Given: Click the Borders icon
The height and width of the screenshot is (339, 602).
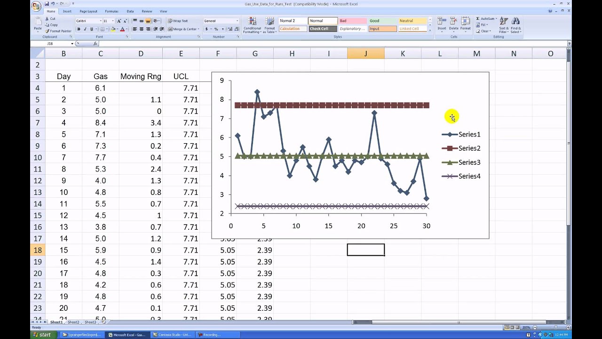Looking at the screenshot, I should (x=103, y=29).
